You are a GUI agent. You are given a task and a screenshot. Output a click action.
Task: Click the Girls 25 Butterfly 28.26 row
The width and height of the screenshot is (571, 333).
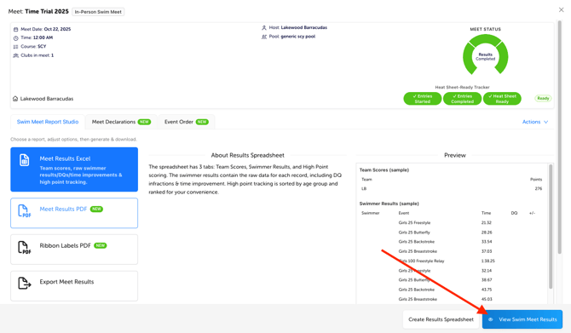pyautogui.click(x=453, y=233)
